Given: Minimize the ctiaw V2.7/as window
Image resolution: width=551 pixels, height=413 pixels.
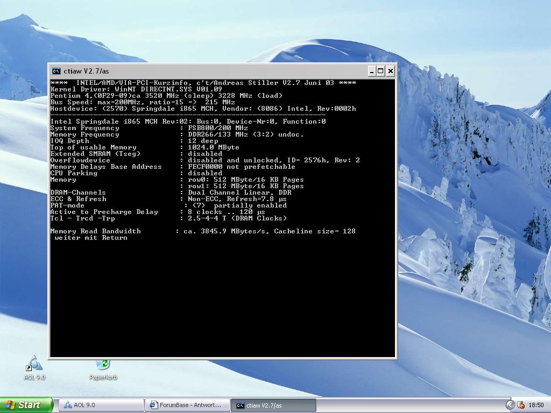Looking at the screenshot, I should [x=372, y=72].
